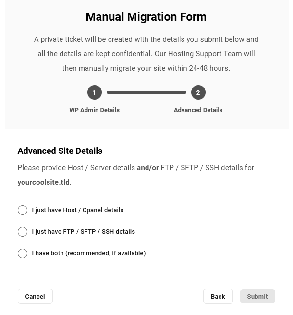293x315 pixels.
Task: Click the progress bar between steps
Action: (x=146, y=92)
